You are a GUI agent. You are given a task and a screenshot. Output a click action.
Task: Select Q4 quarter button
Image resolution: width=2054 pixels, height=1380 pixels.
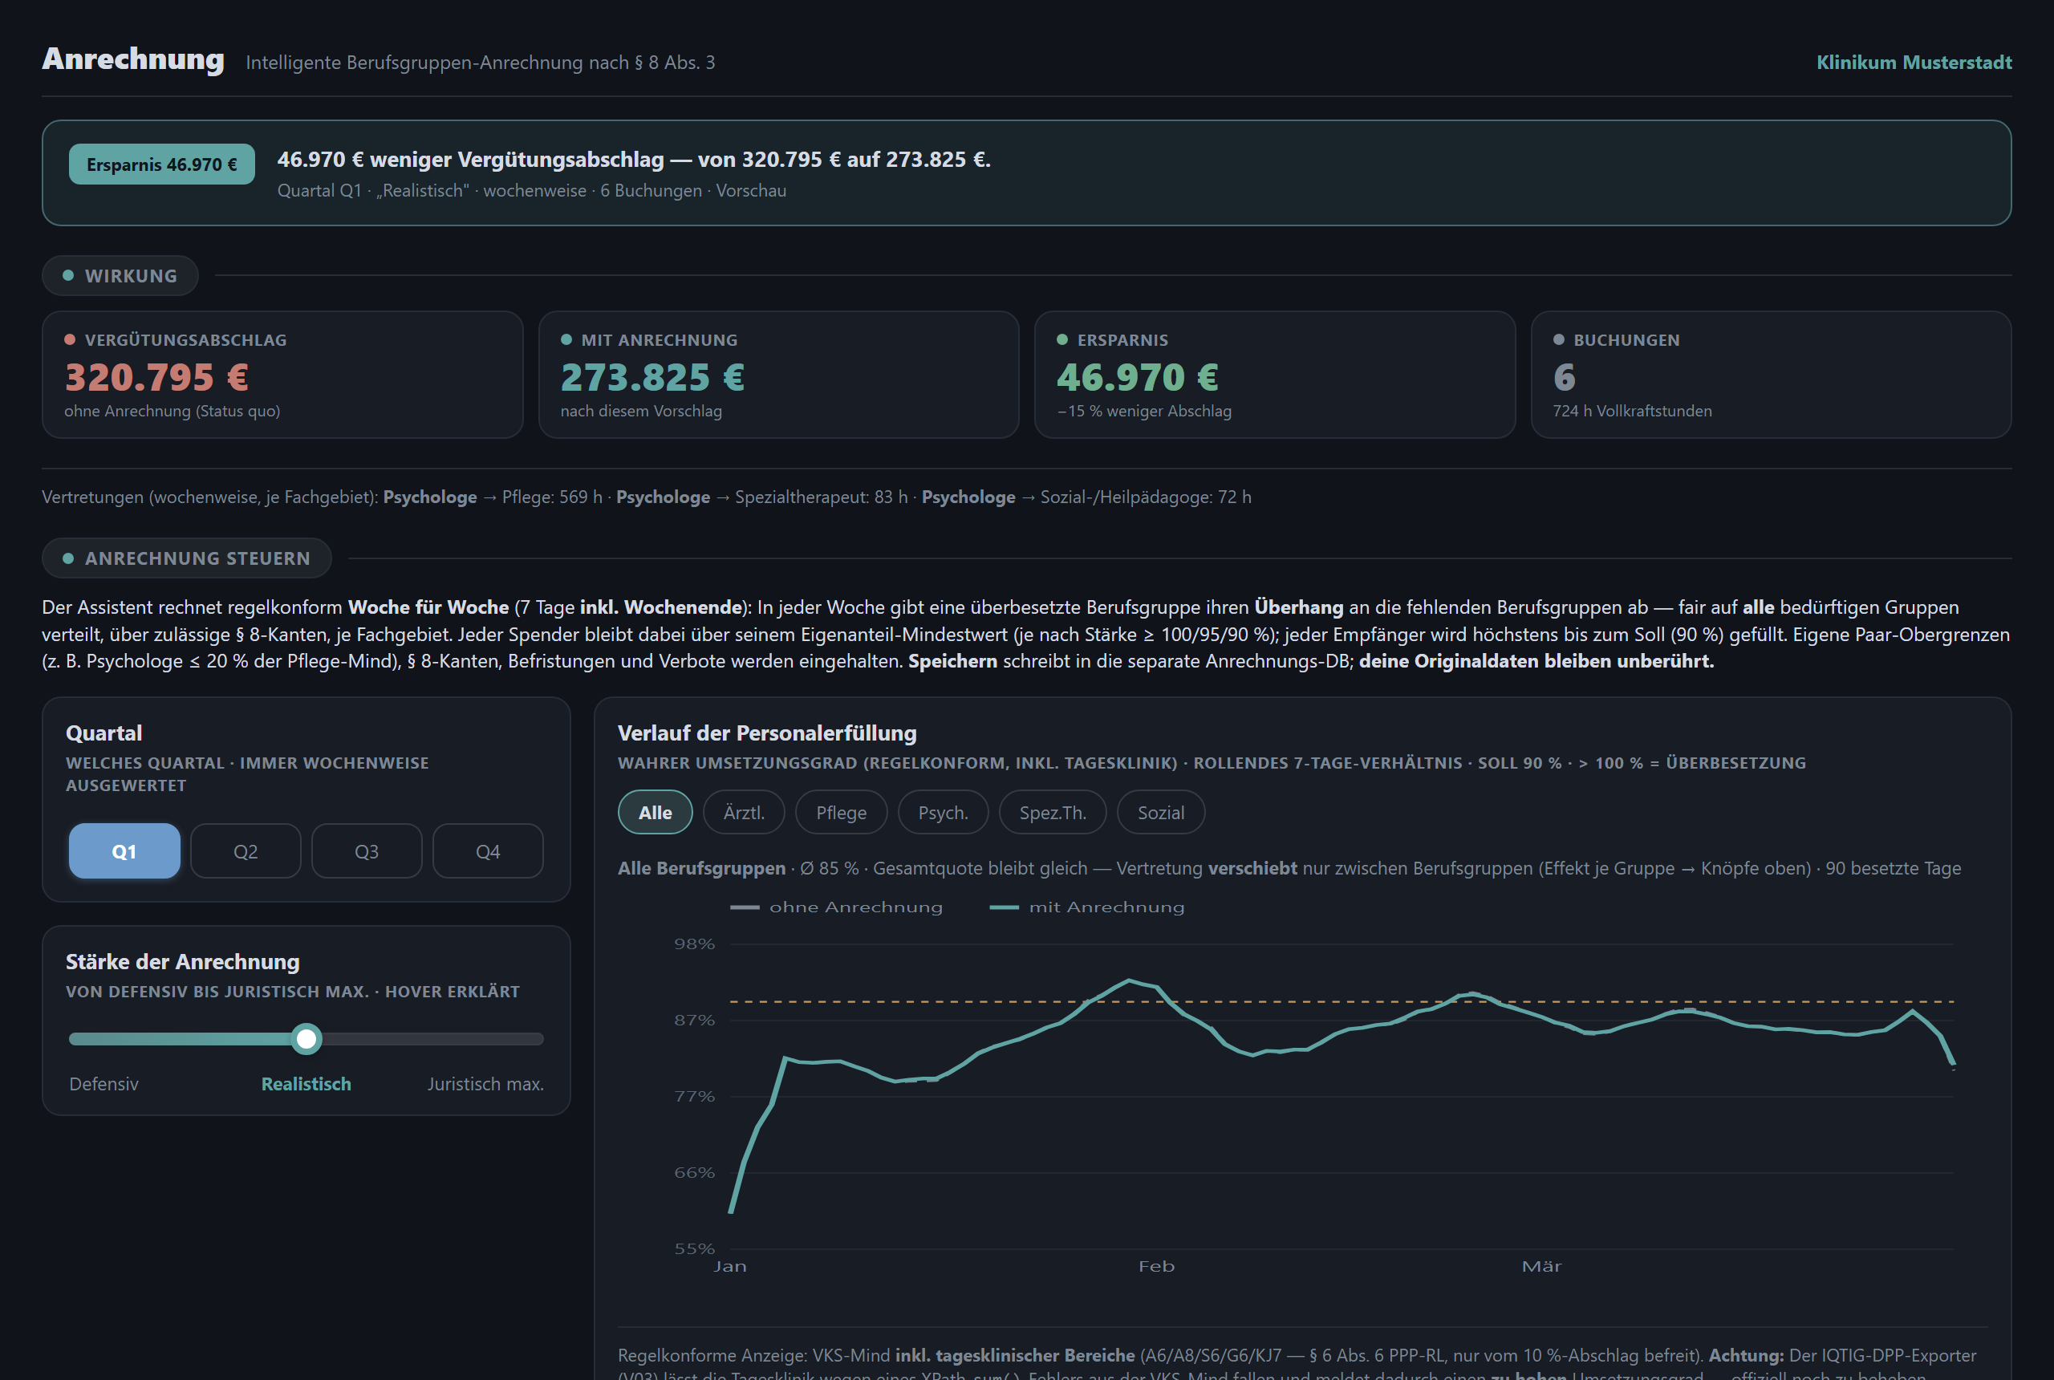pos(488,851)
